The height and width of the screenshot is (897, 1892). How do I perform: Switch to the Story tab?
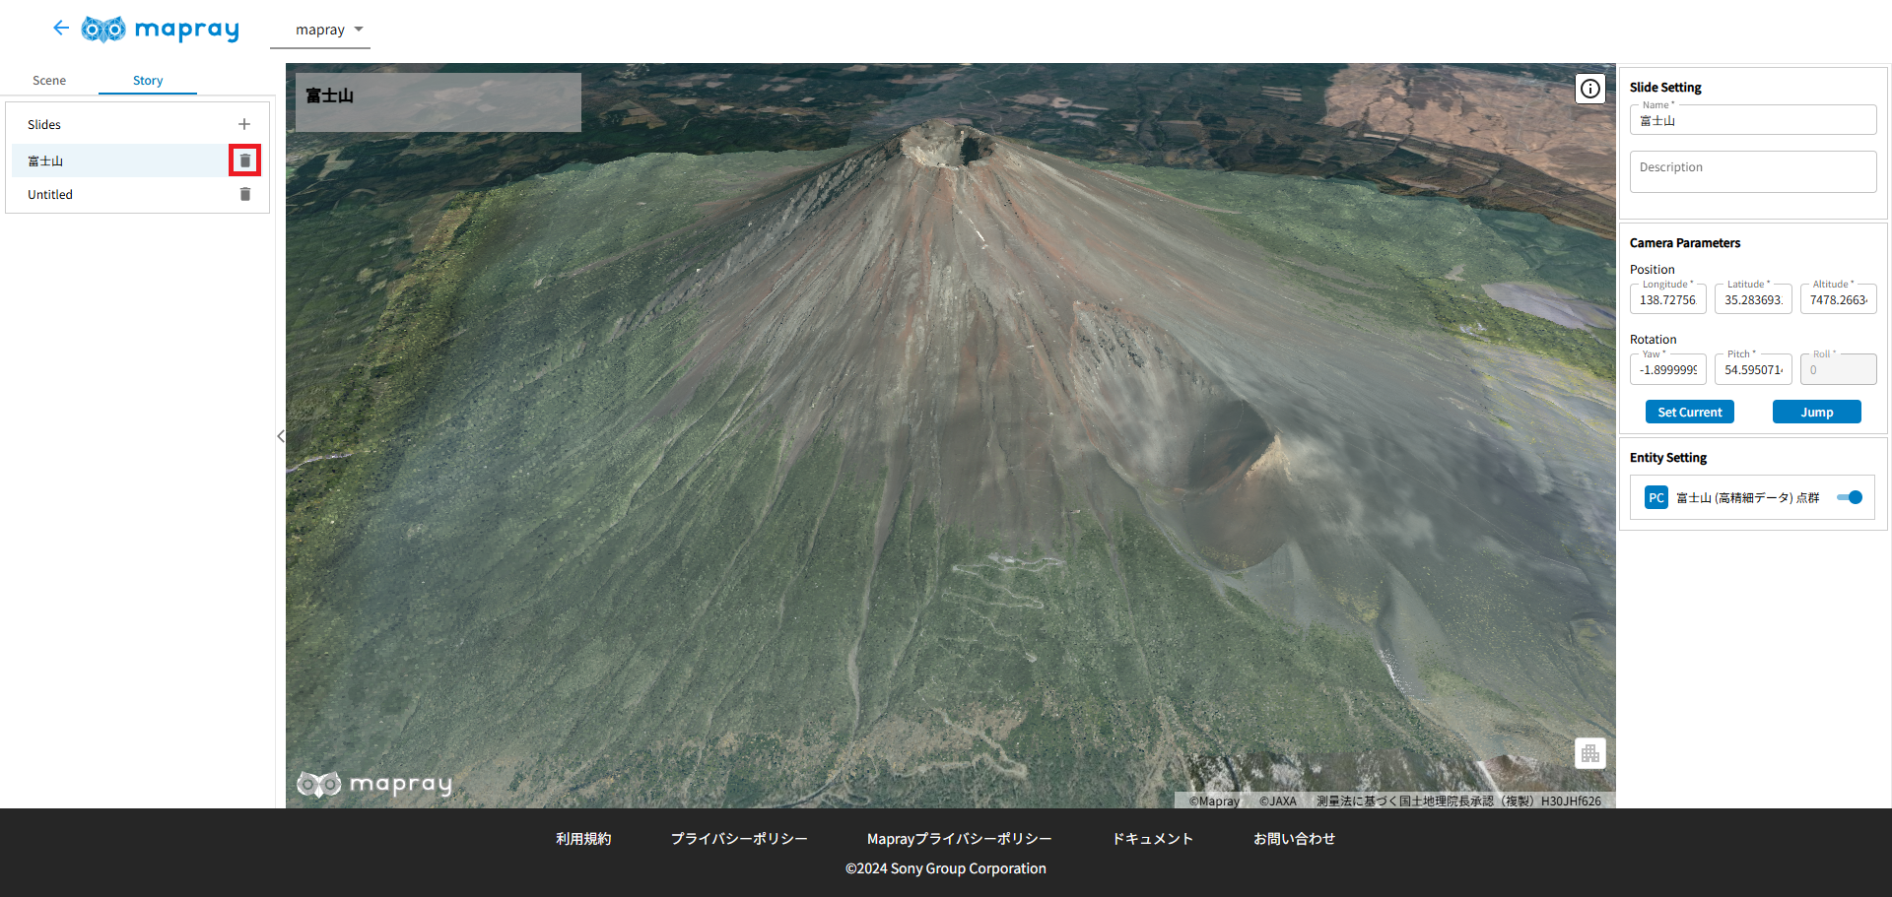point(148,81)
